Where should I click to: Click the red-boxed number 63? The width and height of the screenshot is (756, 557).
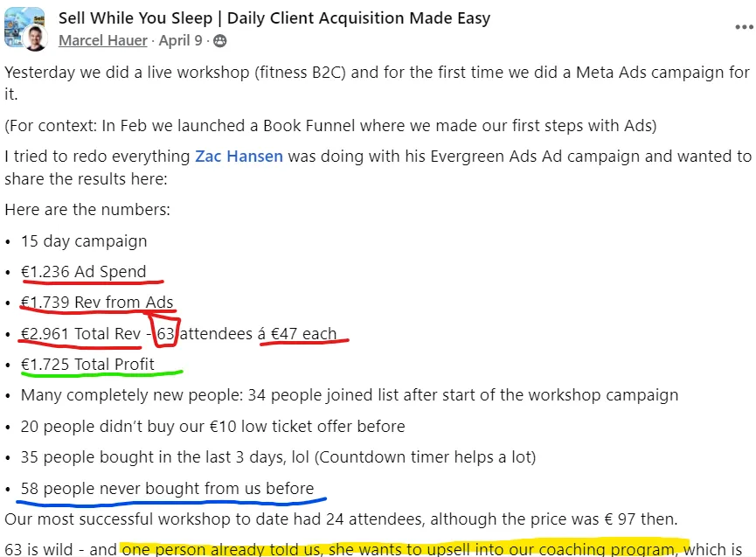tap(164, 333)
